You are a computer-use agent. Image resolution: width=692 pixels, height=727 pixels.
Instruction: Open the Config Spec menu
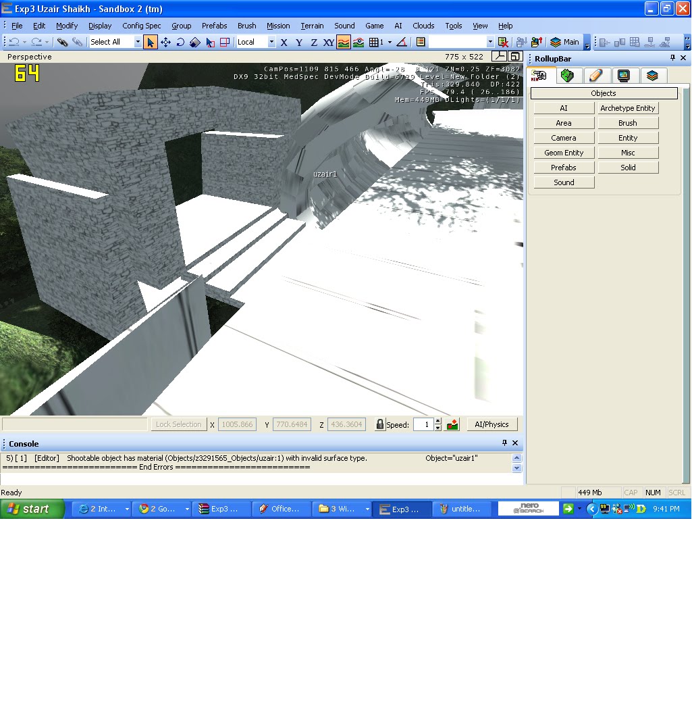click(x=142, y=26)
